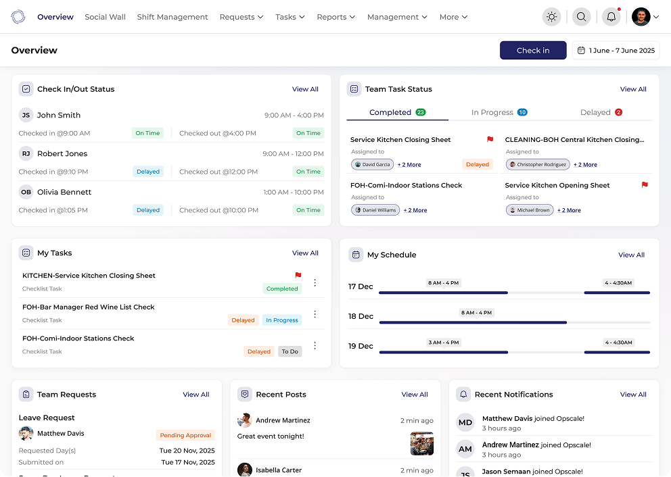Click View All in Team Requests

click(195, 395)
